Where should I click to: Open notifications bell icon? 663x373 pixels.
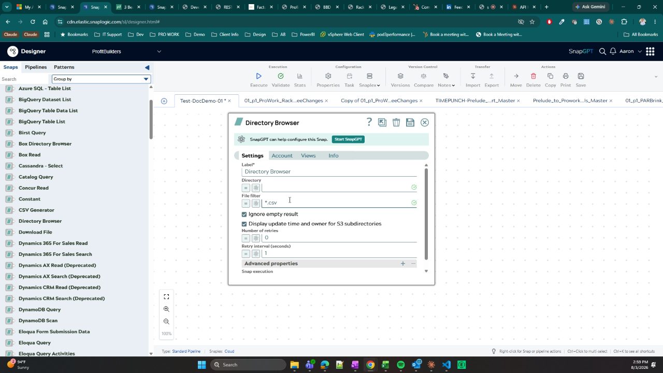[x=613, y=51]
